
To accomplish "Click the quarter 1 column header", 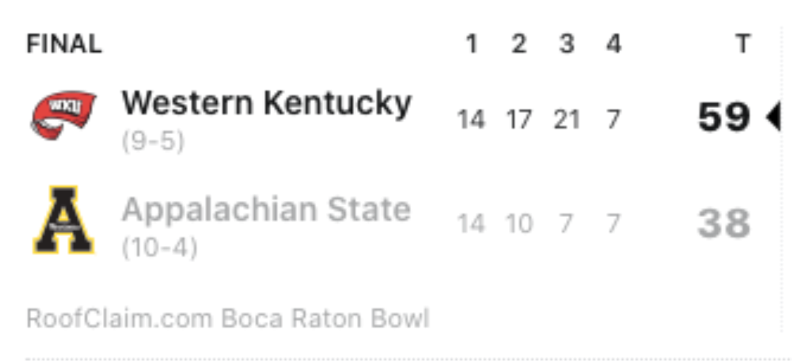I will point(472,45).
